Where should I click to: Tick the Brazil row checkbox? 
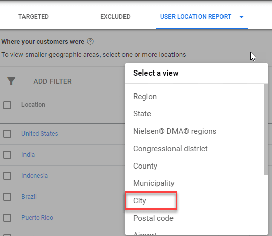(7, 197)
